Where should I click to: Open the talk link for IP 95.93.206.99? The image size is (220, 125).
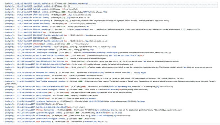pyautogui.click(x=45, y=32)
